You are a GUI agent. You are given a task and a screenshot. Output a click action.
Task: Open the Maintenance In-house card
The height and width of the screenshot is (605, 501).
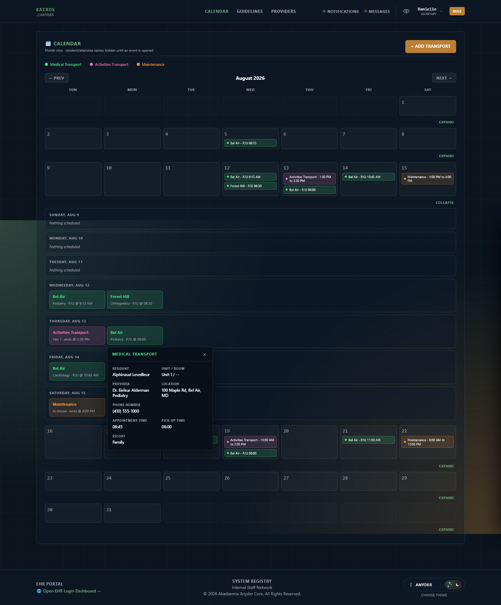pyautogui.click(x=77, y=407)
